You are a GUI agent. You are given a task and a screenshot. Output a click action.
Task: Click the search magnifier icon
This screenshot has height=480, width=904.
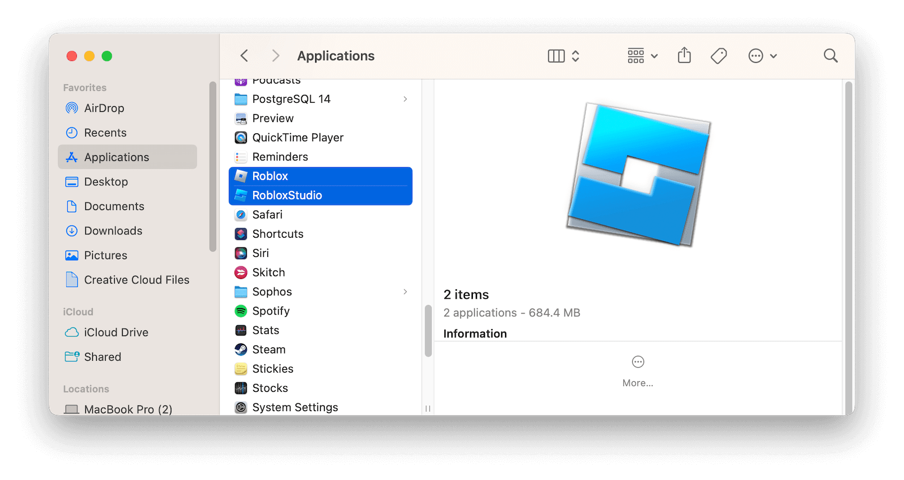click(x=831, y=56)
